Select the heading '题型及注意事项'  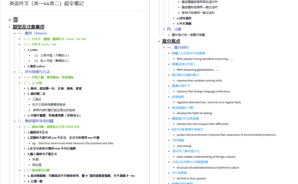(29, 27)
